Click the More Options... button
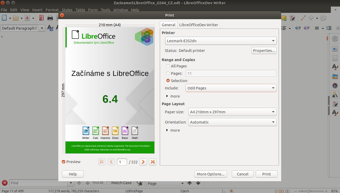The image size is (340, 193). tap(211, 174)
